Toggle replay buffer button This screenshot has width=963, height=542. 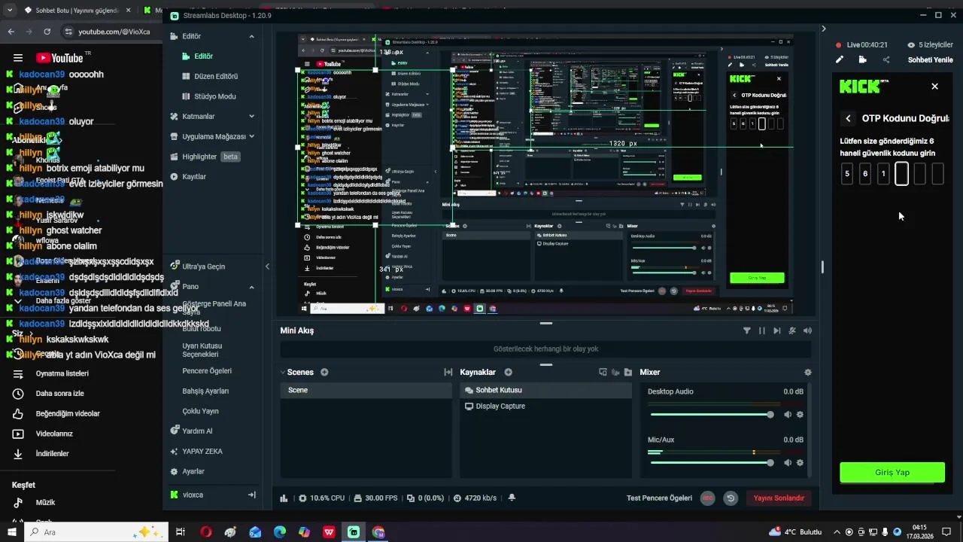click(730, 498)
